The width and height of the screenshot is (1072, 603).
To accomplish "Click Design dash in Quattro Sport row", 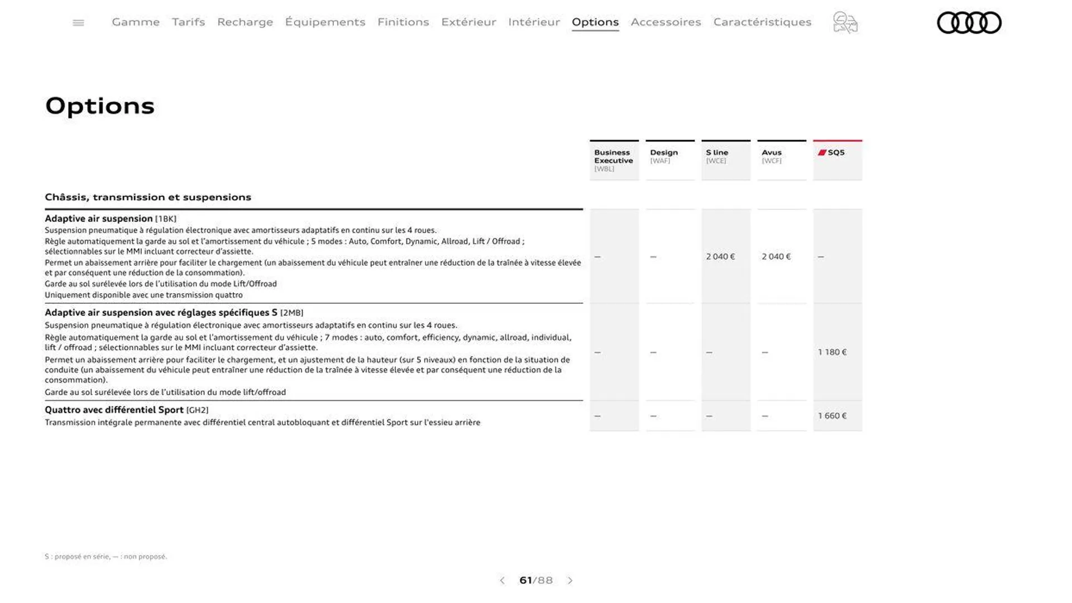I will point(653,416).
